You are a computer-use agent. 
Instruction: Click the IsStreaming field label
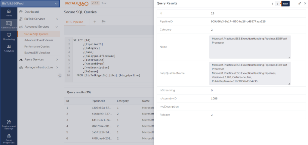[167, 90]
